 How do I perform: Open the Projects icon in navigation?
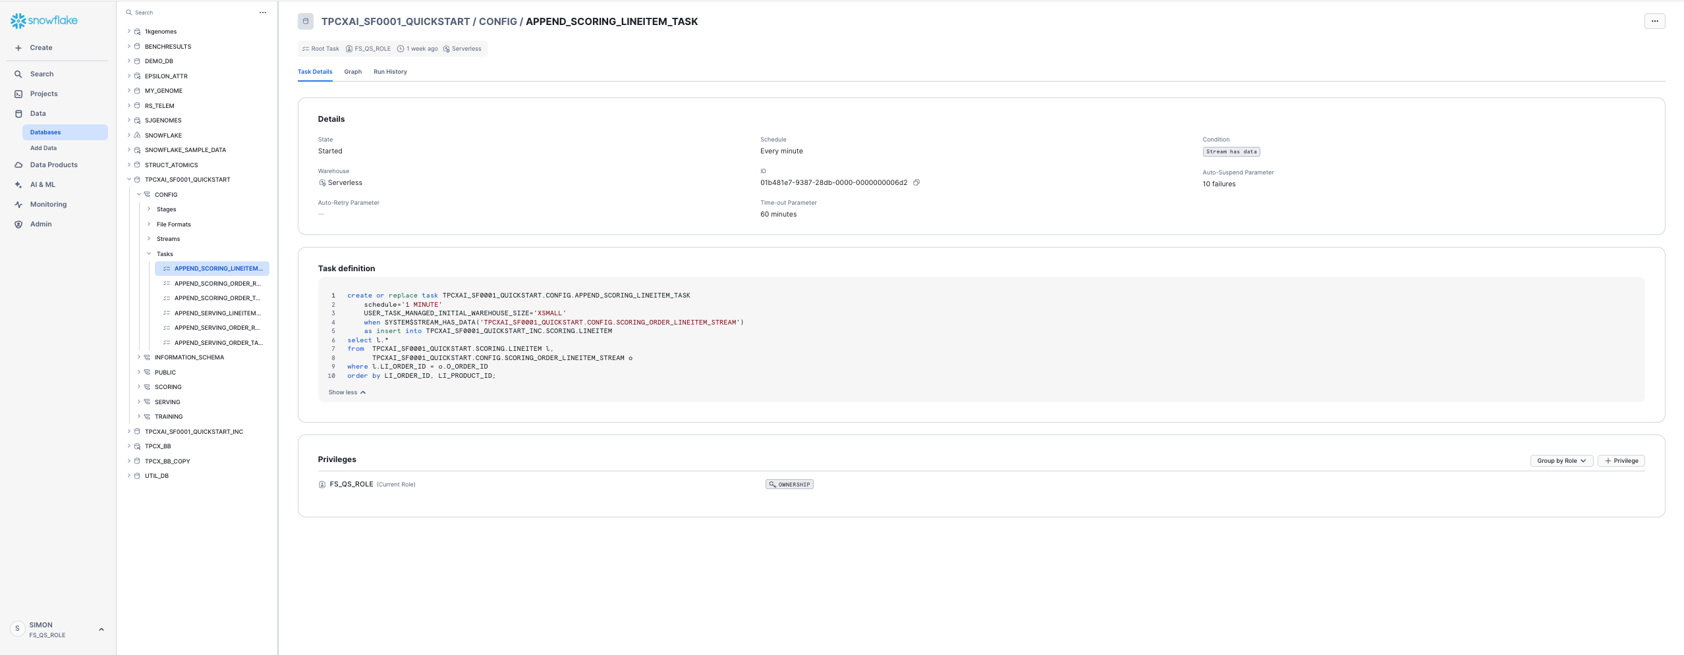point(18,94)
